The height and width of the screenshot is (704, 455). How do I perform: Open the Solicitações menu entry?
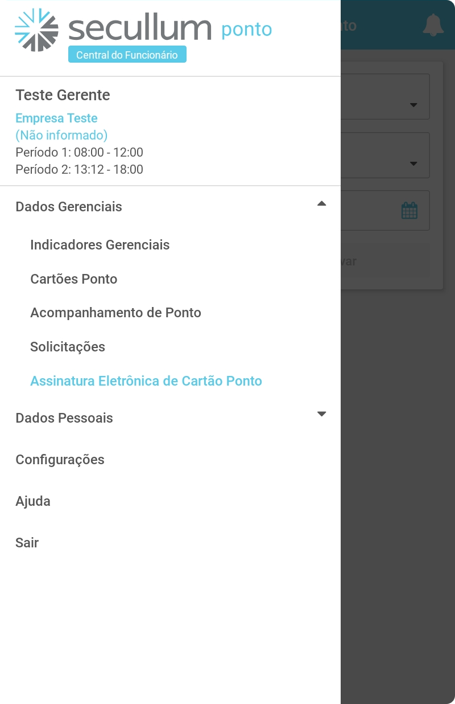point(67,347)
